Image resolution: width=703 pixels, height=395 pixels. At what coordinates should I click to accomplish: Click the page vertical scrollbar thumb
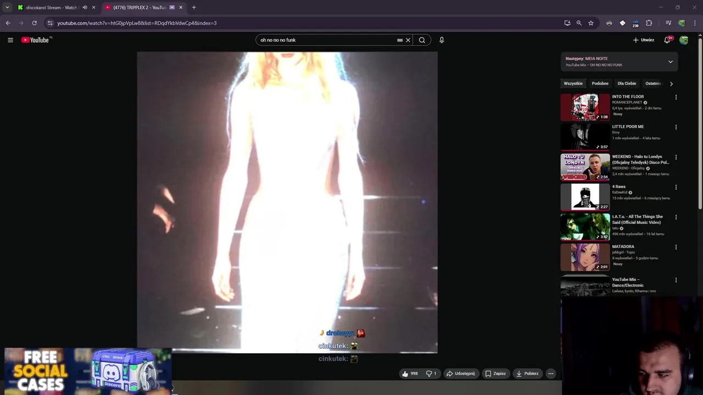[x=700, y=123]
